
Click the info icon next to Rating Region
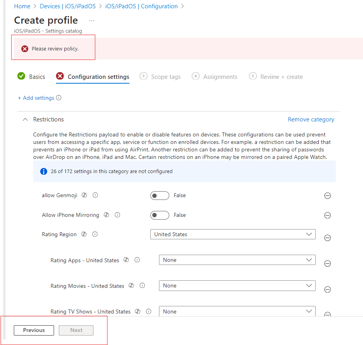click(95, 234)
